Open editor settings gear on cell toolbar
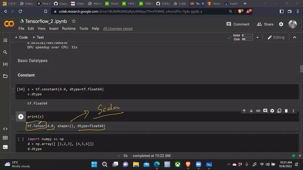The height and width of the screenshot is (170, 303). pos(272,110)
